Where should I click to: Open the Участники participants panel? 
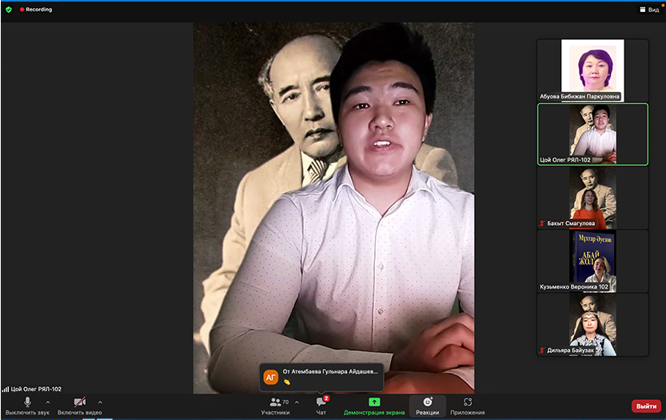coord(275,405)
